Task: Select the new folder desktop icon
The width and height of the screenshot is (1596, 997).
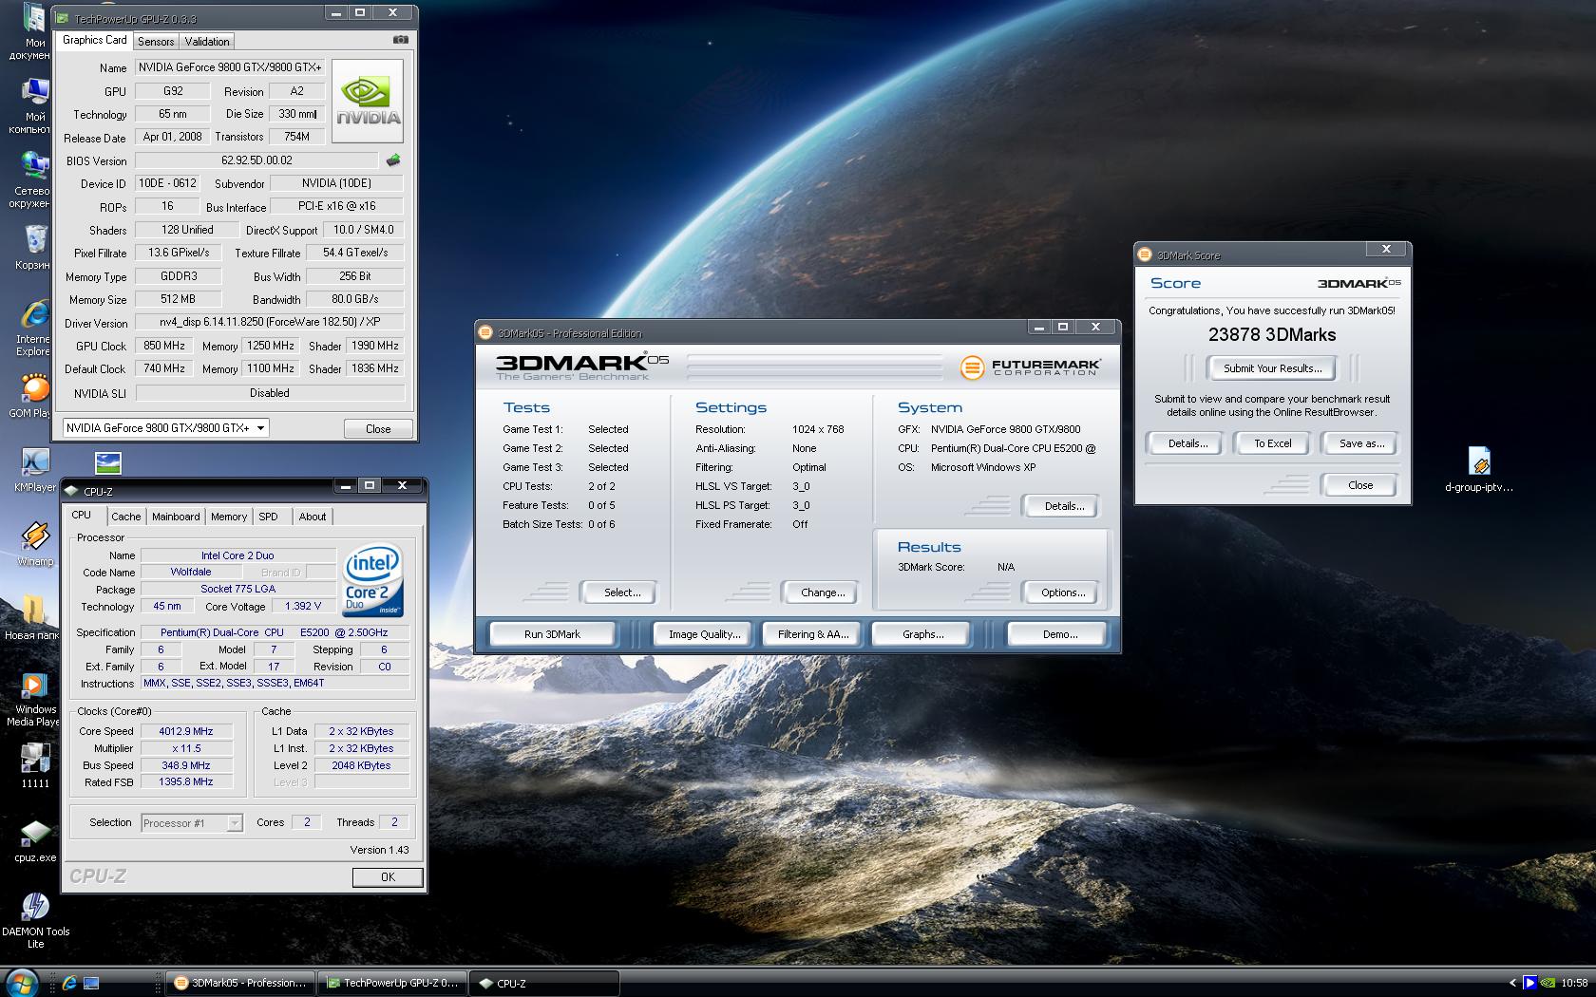Action: (33, 617)
